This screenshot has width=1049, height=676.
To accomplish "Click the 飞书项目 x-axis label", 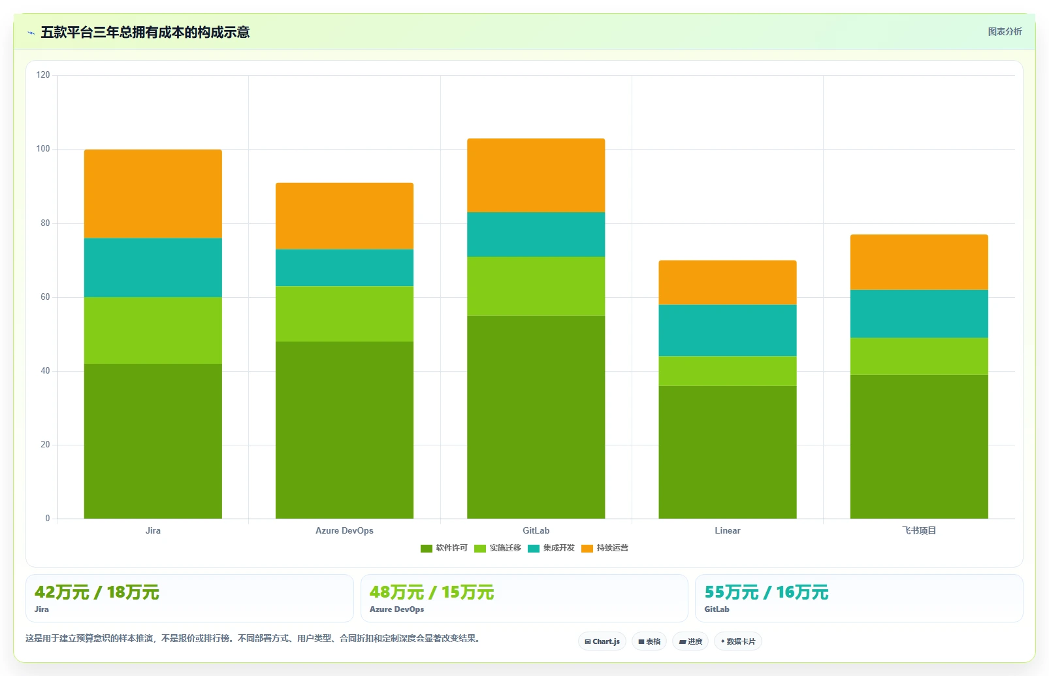I will pos(919,530).
